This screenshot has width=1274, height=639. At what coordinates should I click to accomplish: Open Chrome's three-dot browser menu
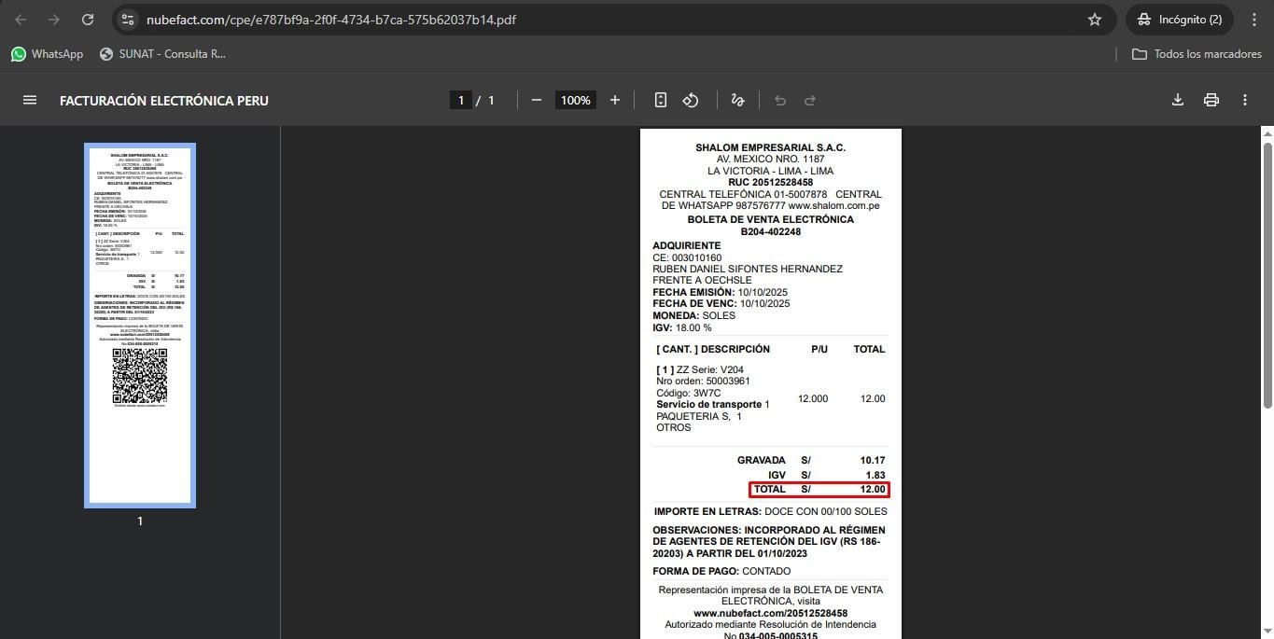tap(1254, 20)
